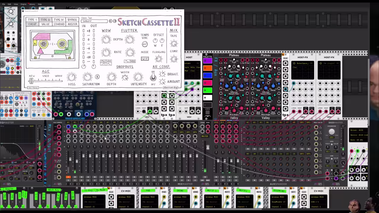379x213 pixels.
Task: Select the MASTER quality button
Action: coord(72,24)
